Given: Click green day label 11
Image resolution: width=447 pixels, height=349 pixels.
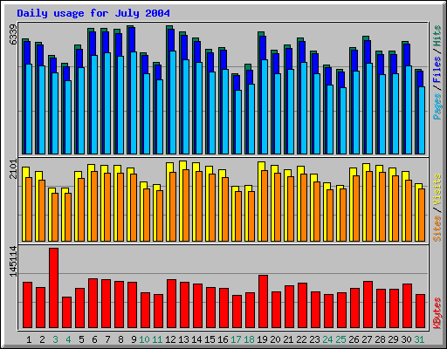Looking at the screenshot, I should tap(157, 339).
